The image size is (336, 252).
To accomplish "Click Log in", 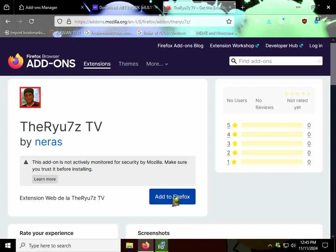I will pyautogui.click(x=316, y=46).
